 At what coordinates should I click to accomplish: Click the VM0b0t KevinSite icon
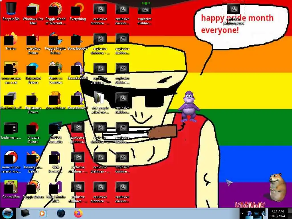click(55, 132)
